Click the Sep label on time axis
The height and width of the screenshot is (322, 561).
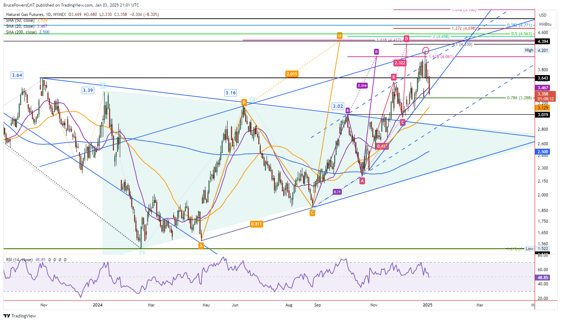coord(318,305)
